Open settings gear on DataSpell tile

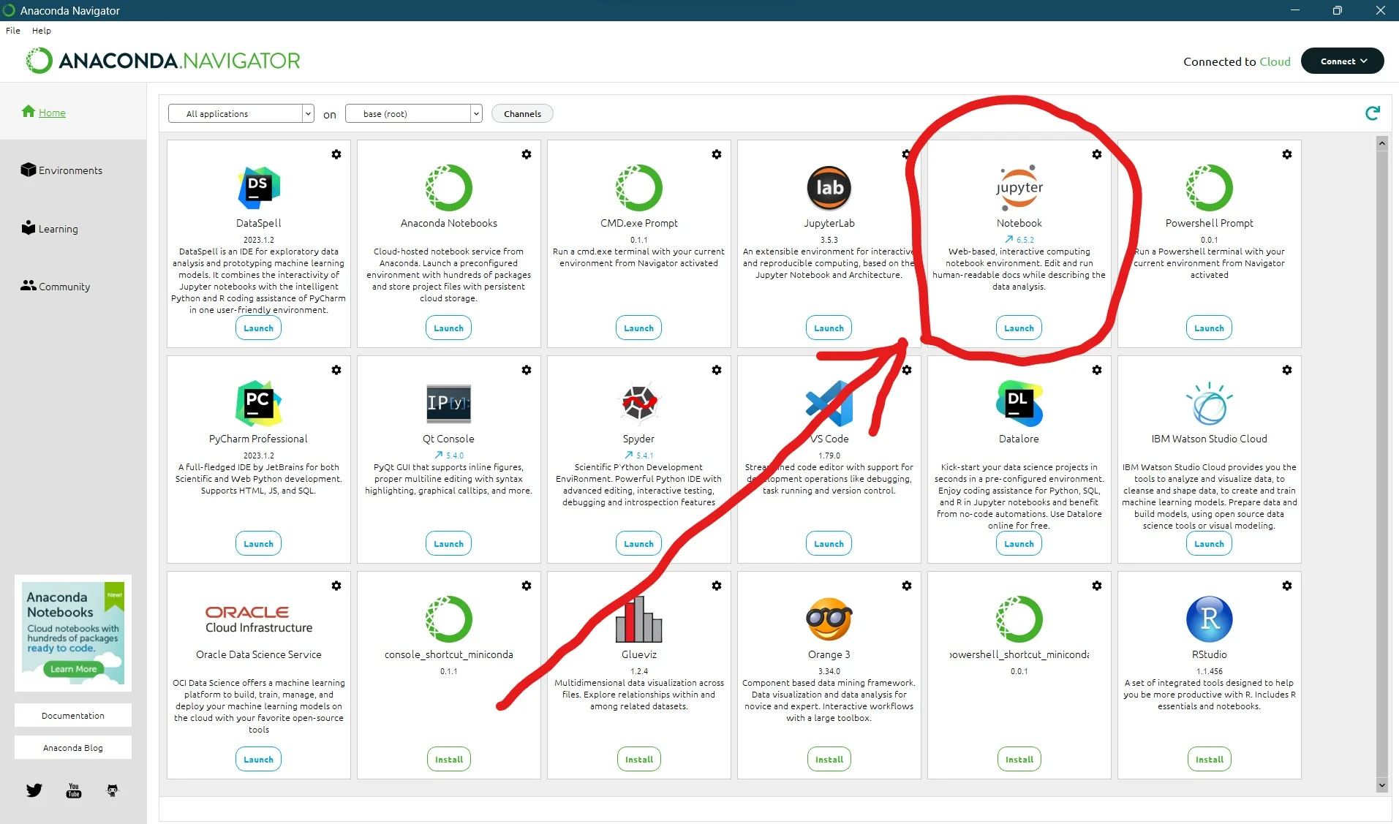coord(336,154)
